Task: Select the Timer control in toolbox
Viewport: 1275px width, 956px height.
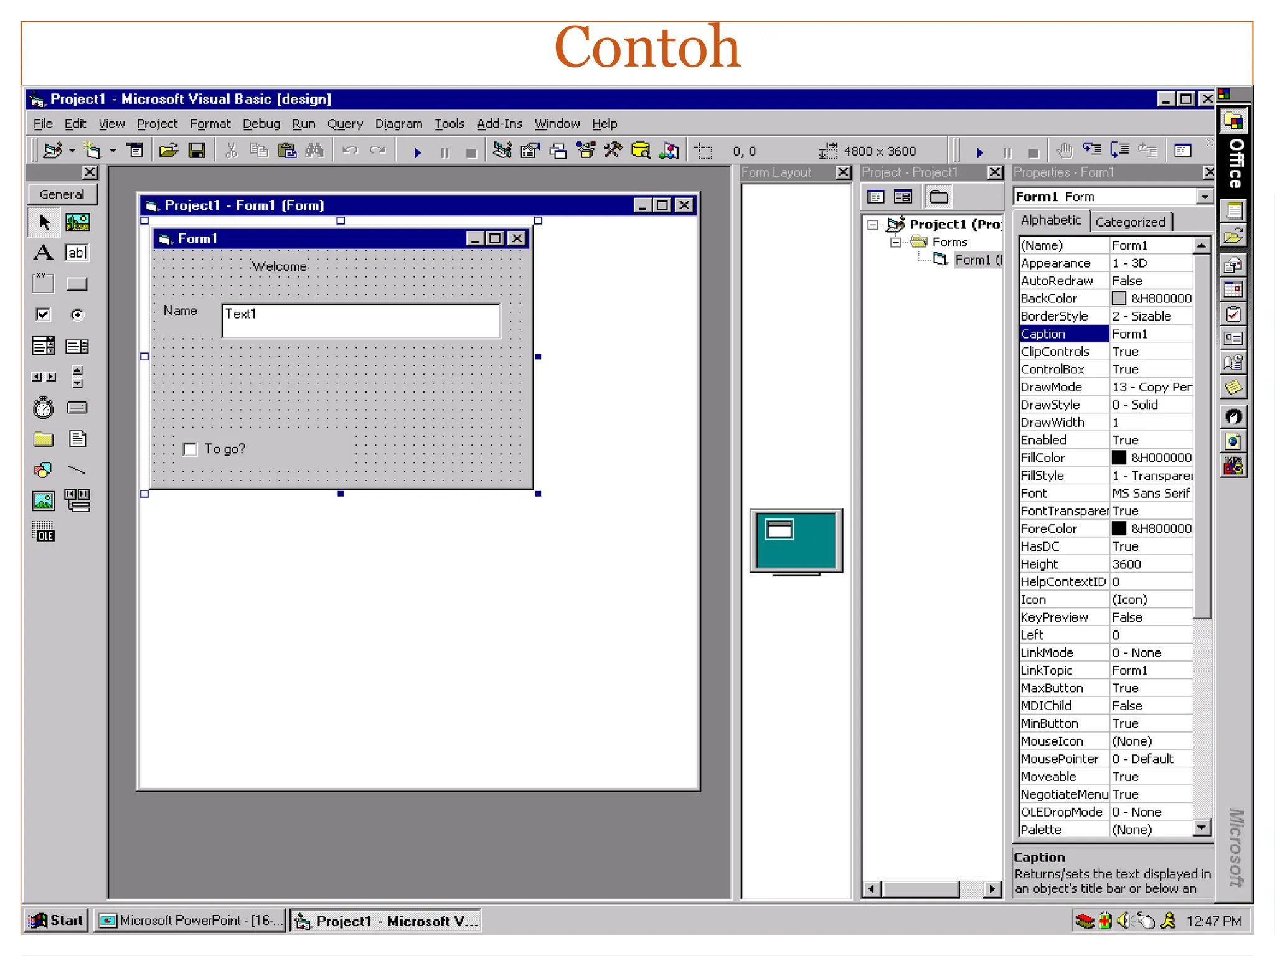Action: click(x=43, y=408)
